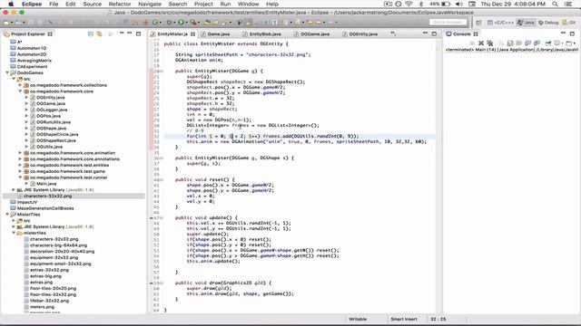Open Display Selected Console icon
The height and width of the screenshot is (326, 581).
pos(556,43)
